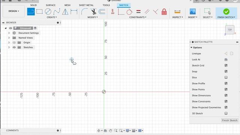Click the Select window tool icon
This screenshot has height=135, width=240.
click(207, 11)
